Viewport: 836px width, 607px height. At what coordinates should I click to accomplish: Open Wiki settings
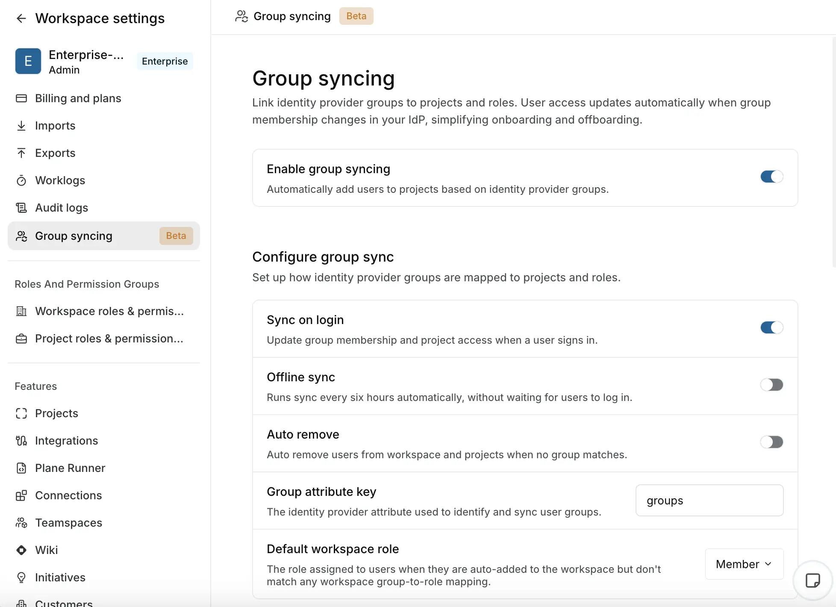[104, 550]
